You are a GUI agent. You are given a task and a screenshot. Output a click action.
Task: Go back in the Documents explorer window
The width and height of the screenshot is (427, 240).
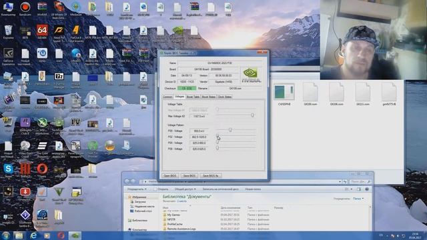[127, 181]
